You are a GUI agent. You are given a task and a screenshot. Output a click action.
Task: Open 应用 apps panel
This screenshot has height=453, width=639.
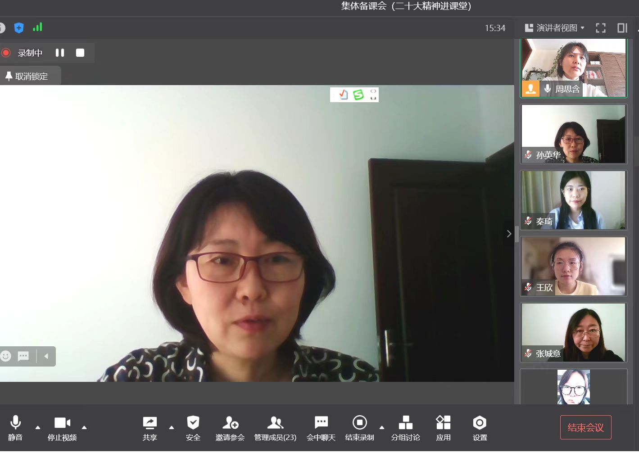click(444, 428)
